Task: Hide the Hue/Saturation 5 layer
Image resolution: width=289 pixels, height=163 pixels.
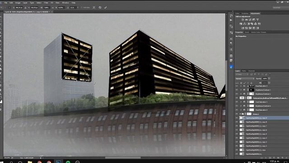Action: (x=237, y=102)
